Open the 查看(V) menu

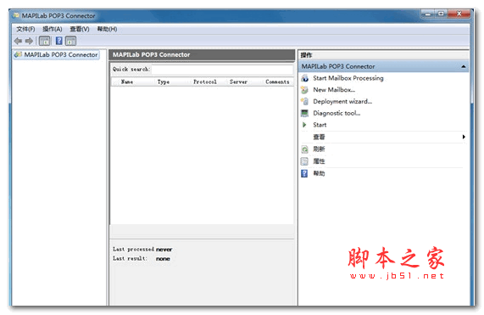(80, 29)
